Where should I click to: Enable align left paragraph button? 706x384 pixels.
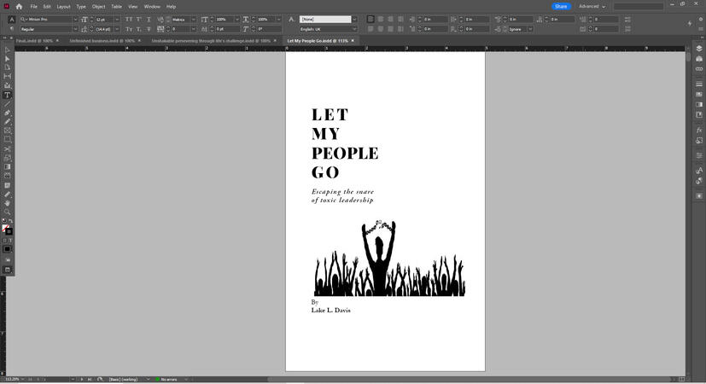click(x=371, y=19)
